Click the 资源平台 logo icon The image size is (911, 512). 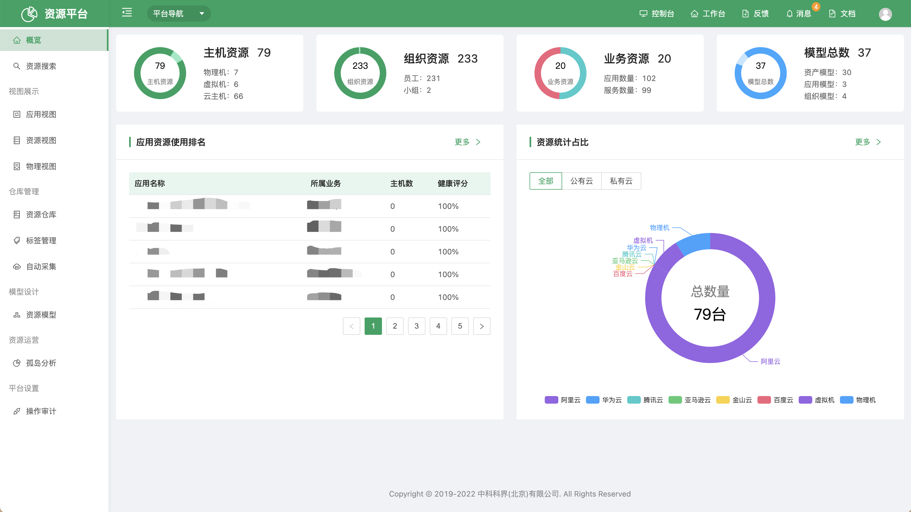29,14
